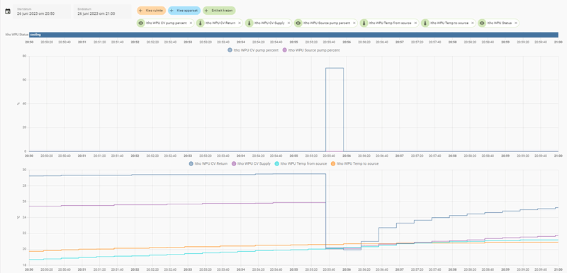Click eye icon on Source pump percent chip
The height and width of the screenshot is (273, 567).
tap(298, 23)
